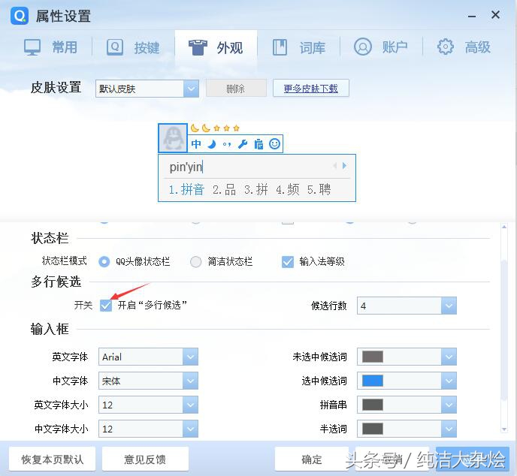Open the wrench settings icon

(x=243, y=144)
